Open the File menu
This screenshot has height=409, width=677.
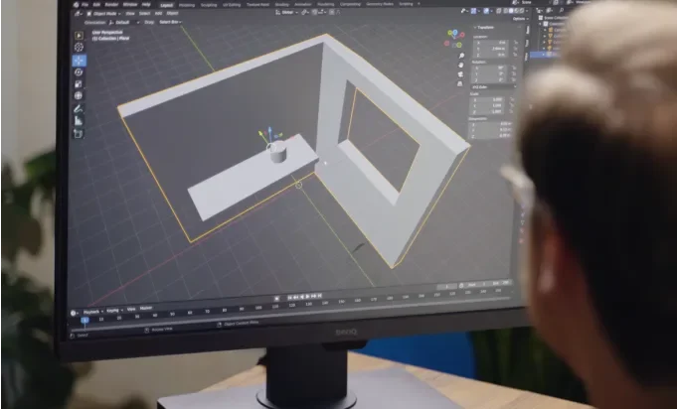(85, 5)
